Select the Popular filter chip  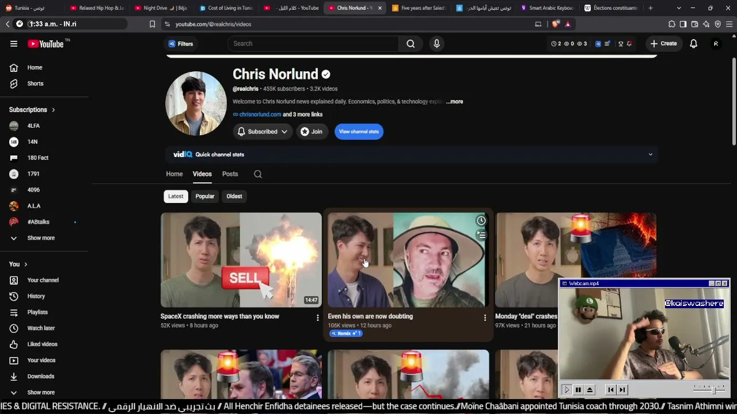(x=204, y=197)
